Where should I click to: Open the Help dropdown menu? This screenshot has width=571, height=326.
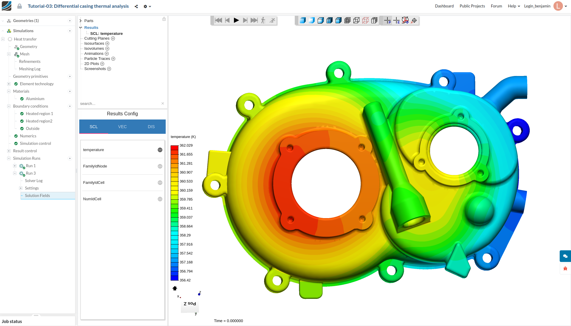[514, 6]
